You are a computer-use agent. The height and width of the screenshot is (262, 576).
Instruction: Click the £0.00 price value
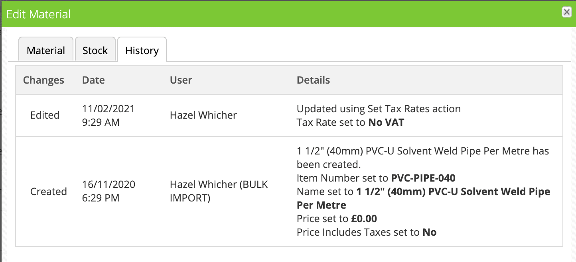(364, 219)
